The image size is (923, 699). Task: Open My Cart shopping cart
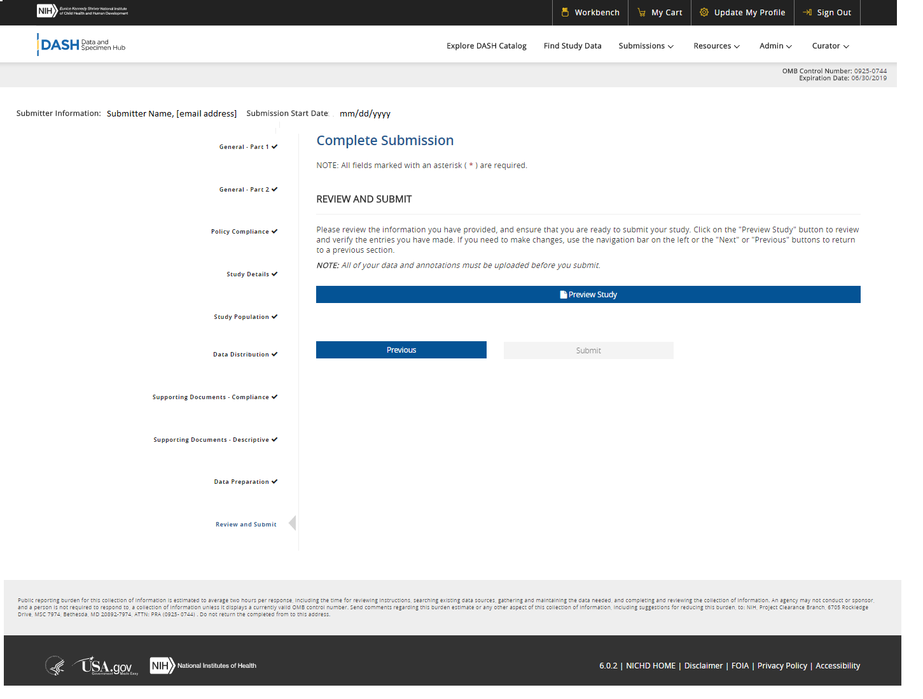[x=660, y=13]
